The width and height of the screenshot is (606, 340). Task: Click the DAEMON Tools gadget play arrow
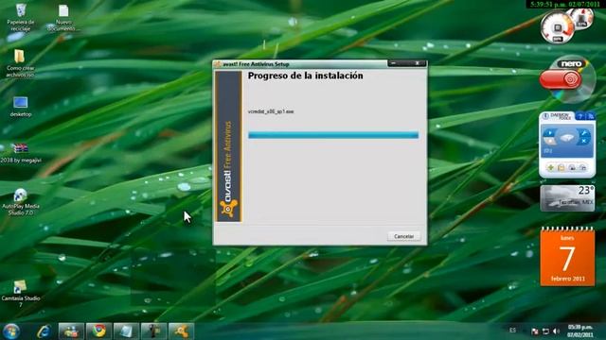(x=549, y=133)
